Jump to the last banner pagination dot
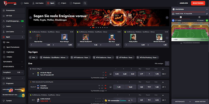This screenshot has height=104, width=209. [107, 28]
